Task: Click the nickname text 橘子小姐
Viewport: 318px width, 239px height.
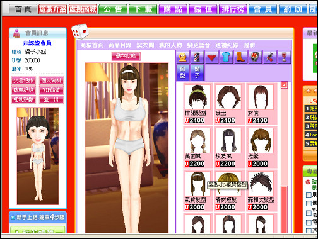Action: (35, 52)
